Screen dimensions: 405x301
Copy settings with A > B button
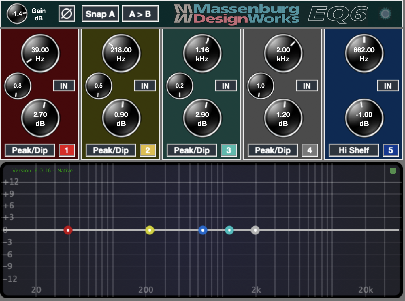pyautogui.click(x=140, y=14)
